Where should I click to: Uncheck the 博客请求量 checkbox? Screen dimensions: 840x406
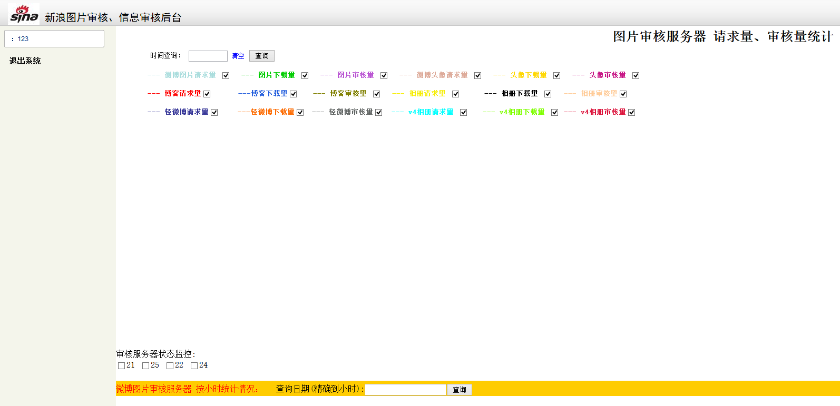[207, 94]
